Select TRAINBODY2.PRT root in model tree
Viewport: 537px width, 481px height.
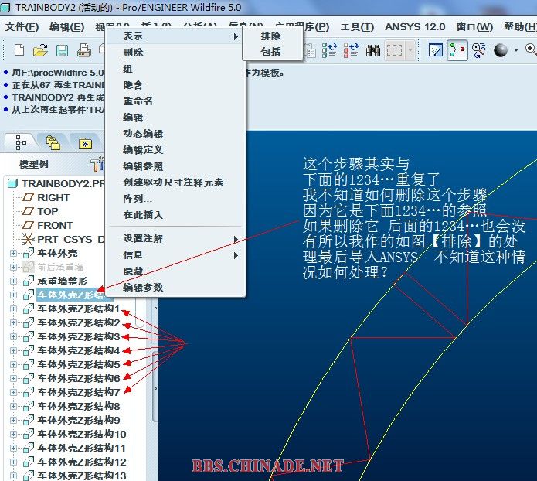tap(63, 184)
